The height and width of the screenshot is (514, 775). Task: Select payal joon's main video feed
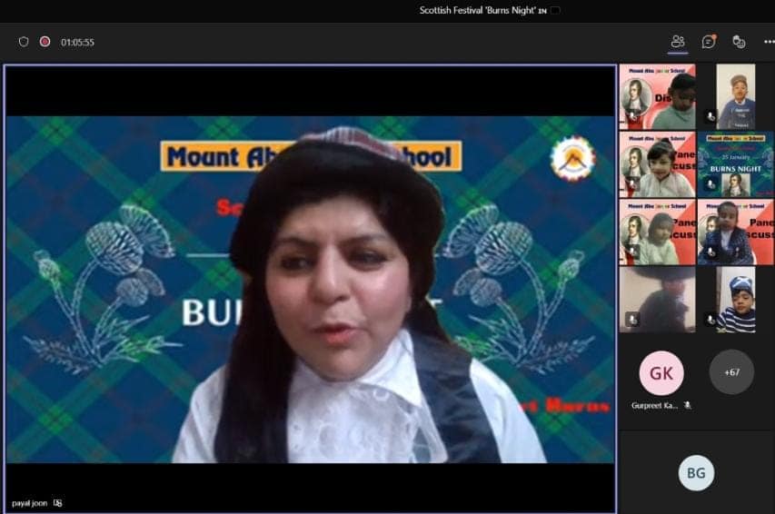311,289
